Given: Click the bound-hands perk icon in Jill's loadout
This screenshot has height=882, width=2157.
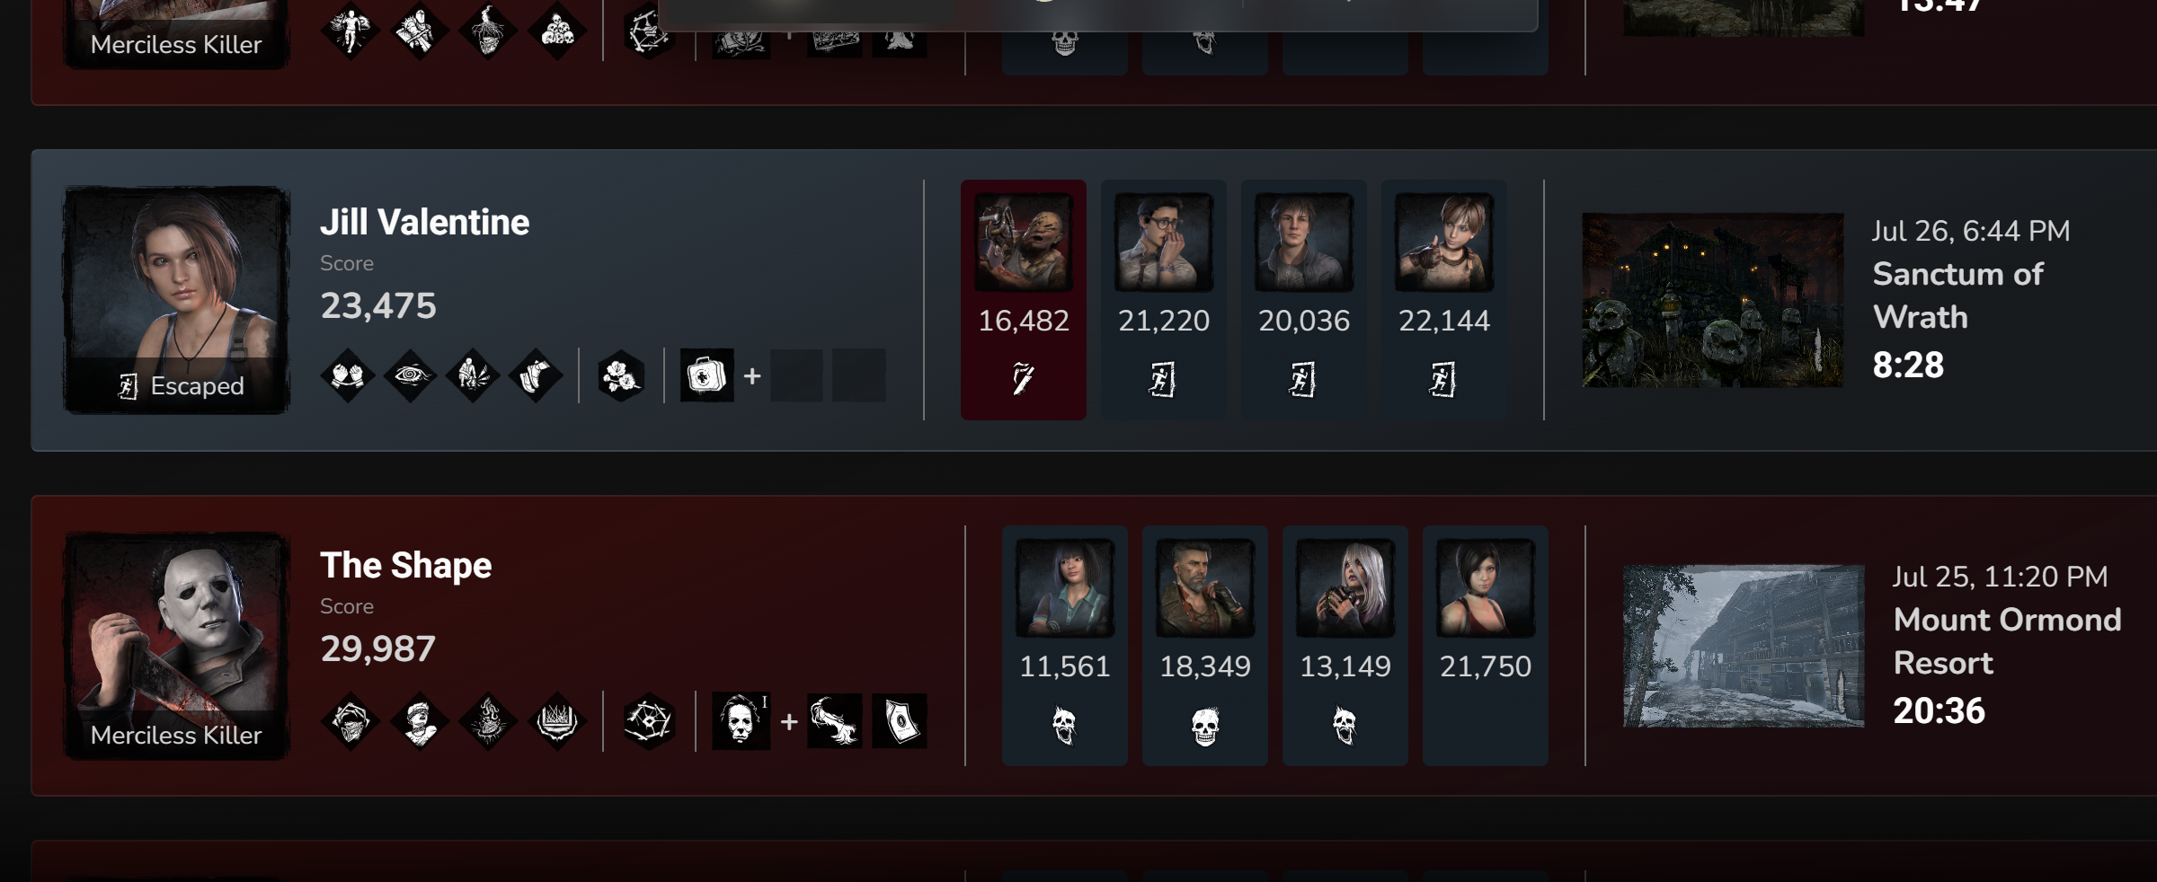Looking at the screenshot, I should pos(348,375).
